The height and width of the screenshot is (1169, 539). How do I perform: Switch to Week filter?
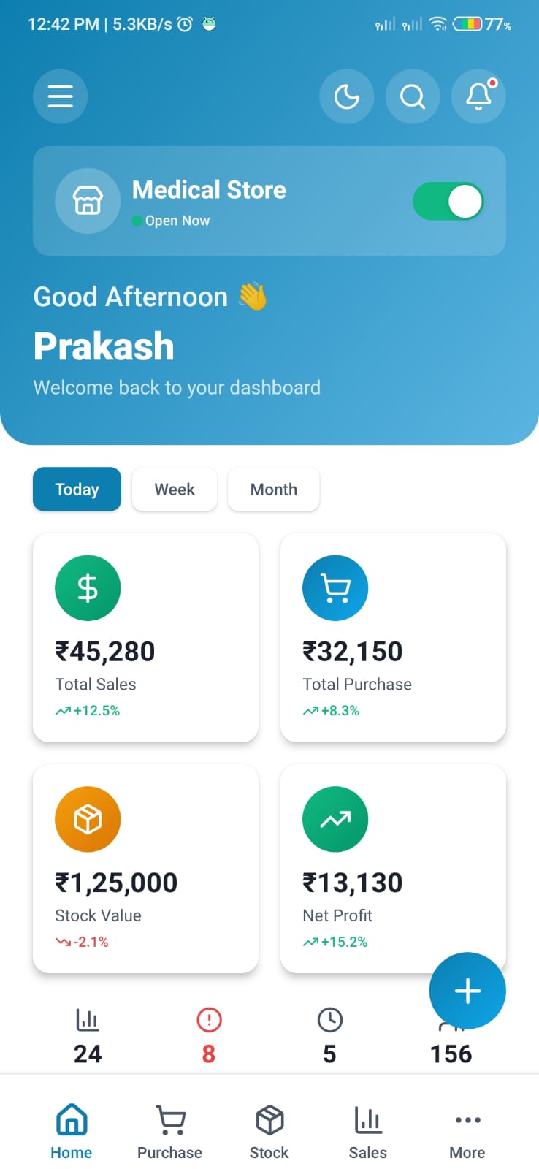(175, 489)
